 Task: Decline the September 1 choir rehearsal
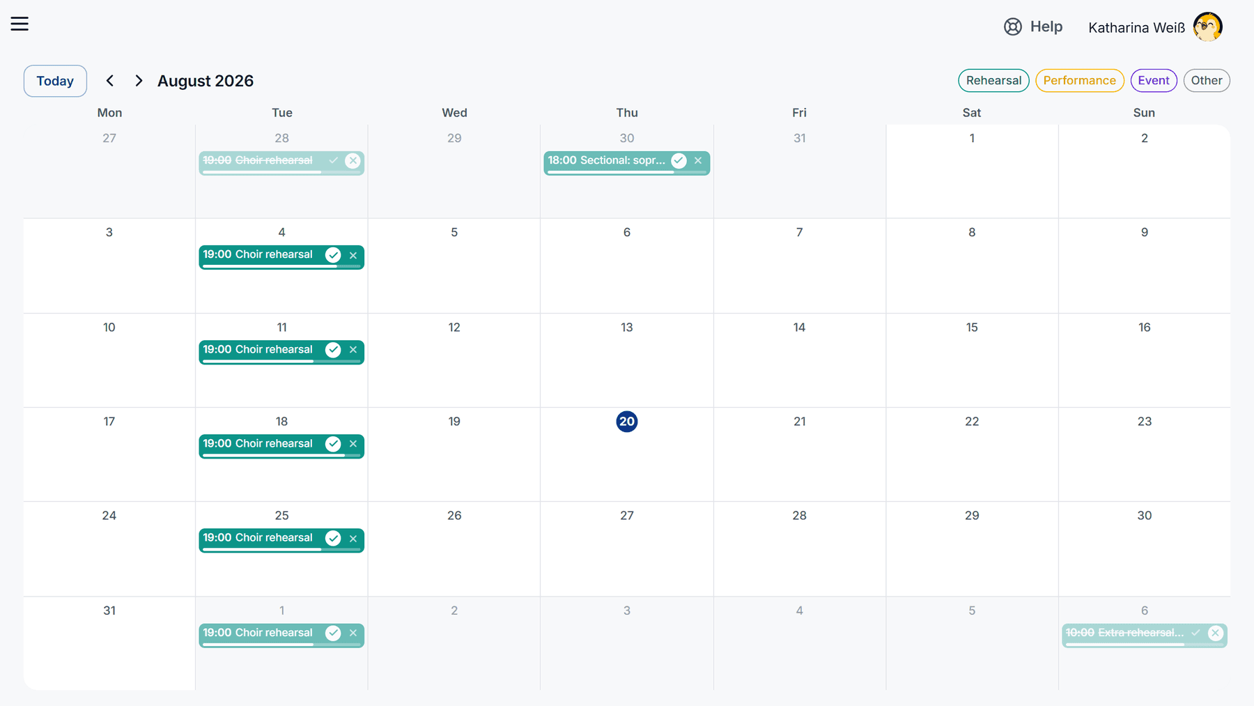point(353,633)
